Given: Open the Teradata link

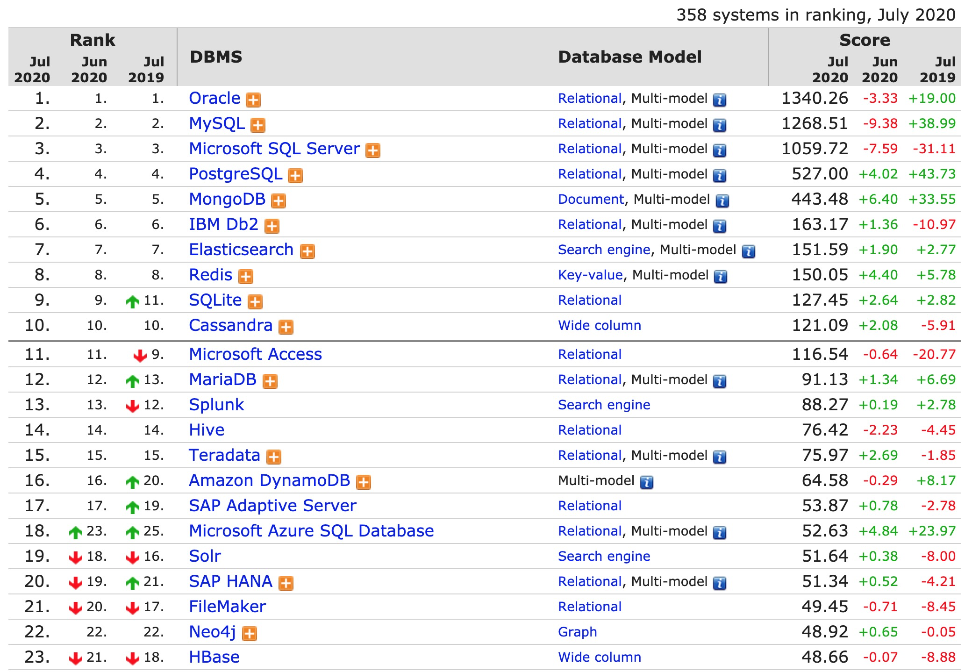Looking at the screenshot, I should pyautogui.click(x=225, y=455).
